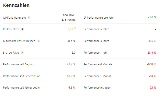
Task: Open info icon beside wikifolio Rangliste
Action: click(x=29, y=18)
